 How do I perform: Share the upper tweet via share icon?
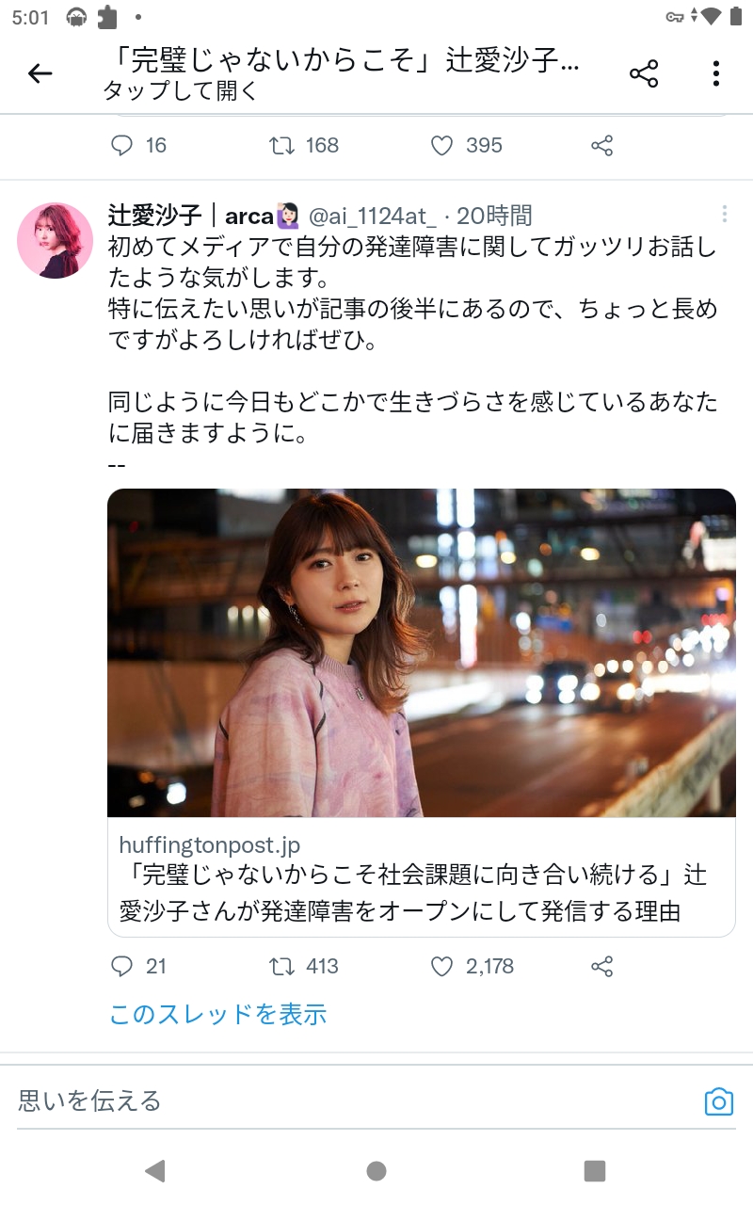coord(602,145)
